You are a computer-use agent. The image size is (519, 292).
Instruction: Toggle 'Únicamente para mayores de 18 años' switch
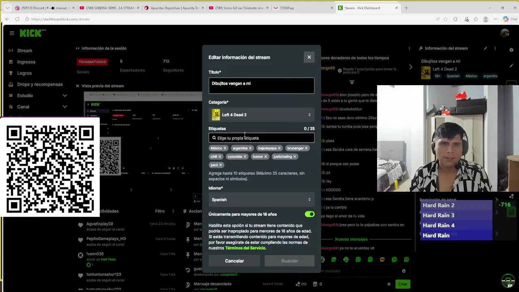click(x=309, y=214)
